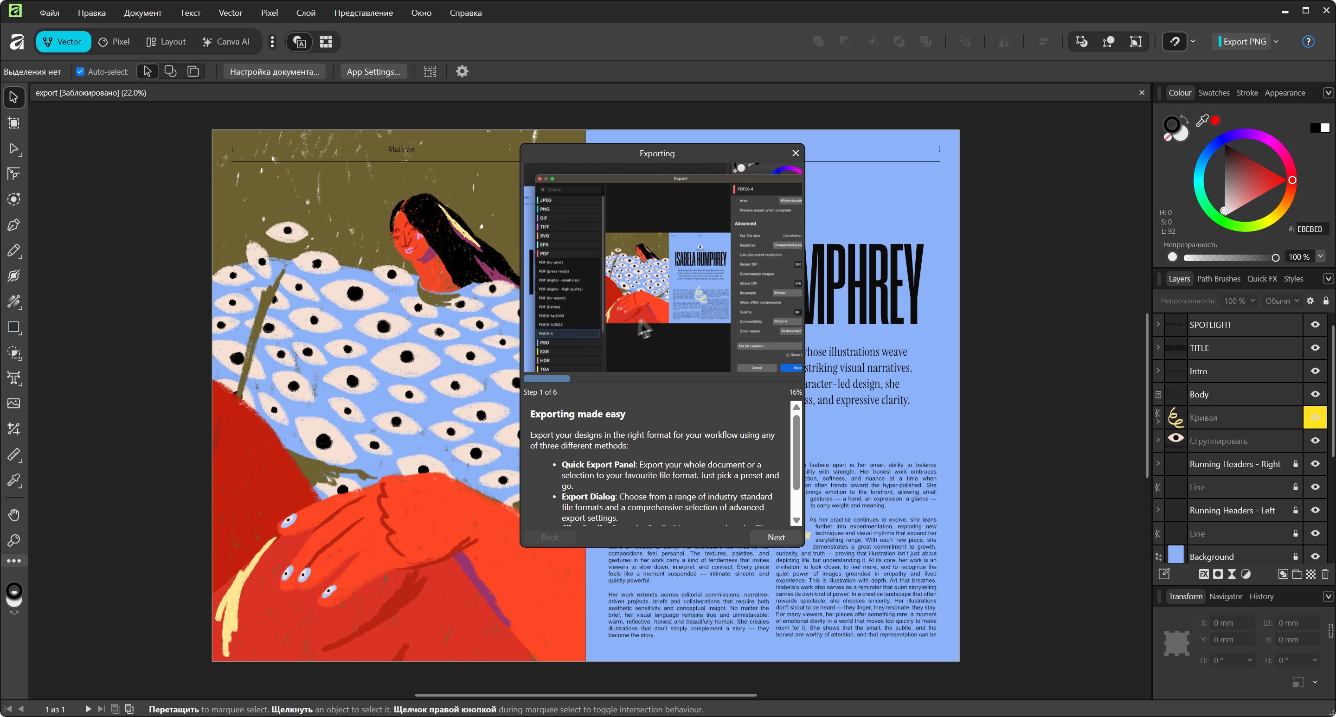Select the Pen tool in left toolbar

14,225
